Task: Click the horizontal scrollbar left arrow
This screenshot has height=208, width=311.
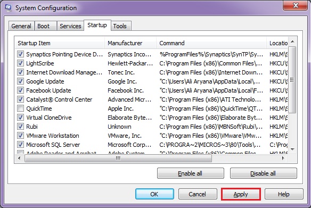Action: point(19,158)
